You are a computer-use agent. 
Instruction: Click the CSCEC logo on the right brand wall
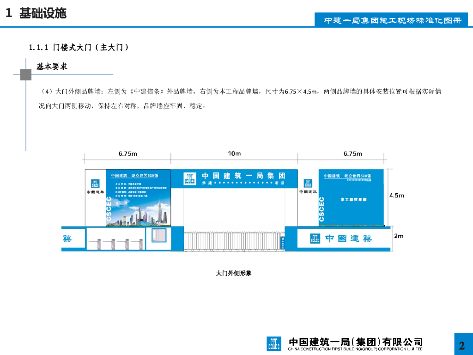[x=307, y=184]
